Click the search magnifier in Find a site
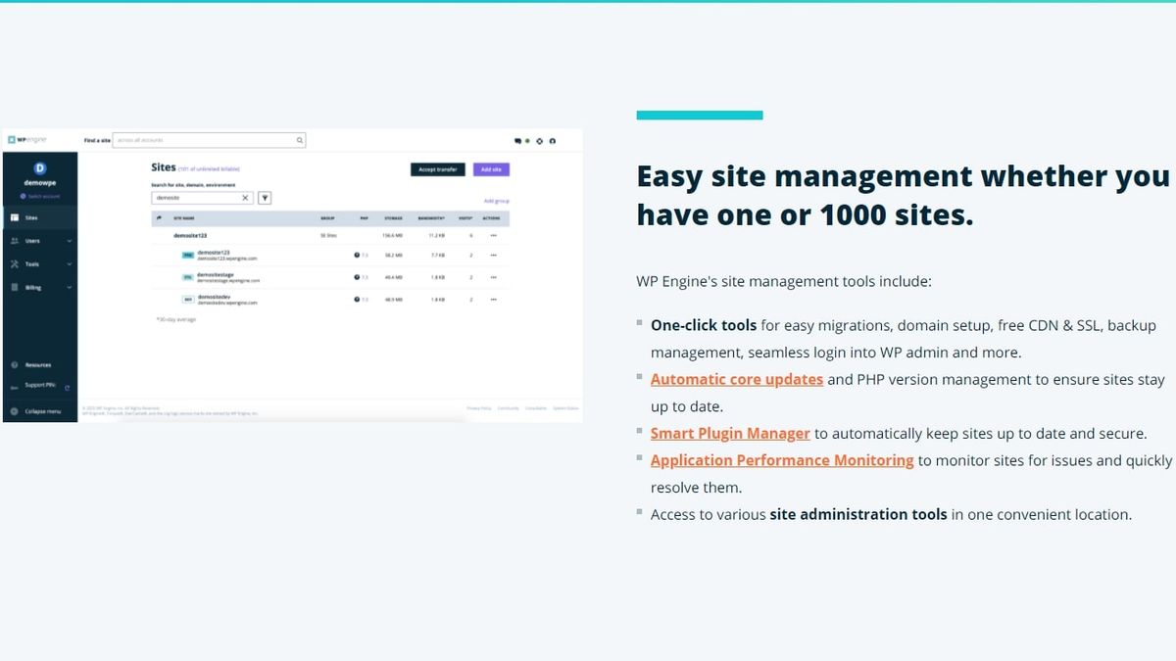The height and width of the screenshot is (661, 1176). point(299,140)
